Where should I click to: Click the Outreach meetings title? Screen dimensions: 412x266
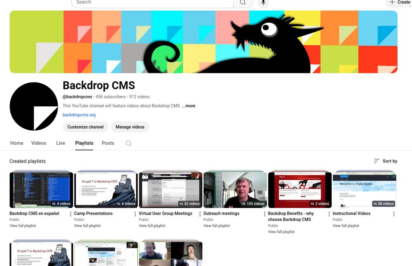click(221, 213)
